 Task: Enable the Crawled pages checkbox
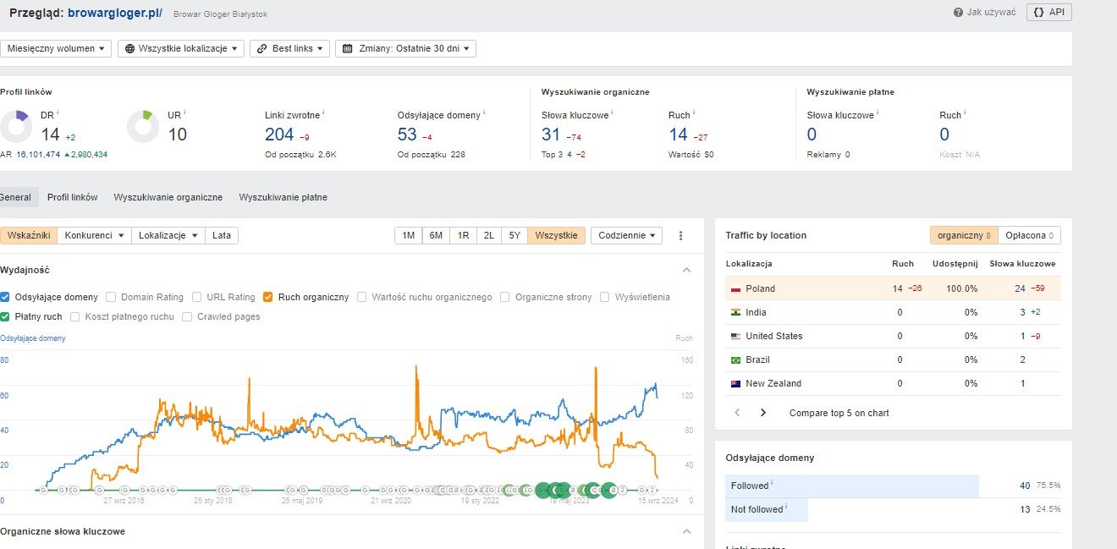coord(187,316)
